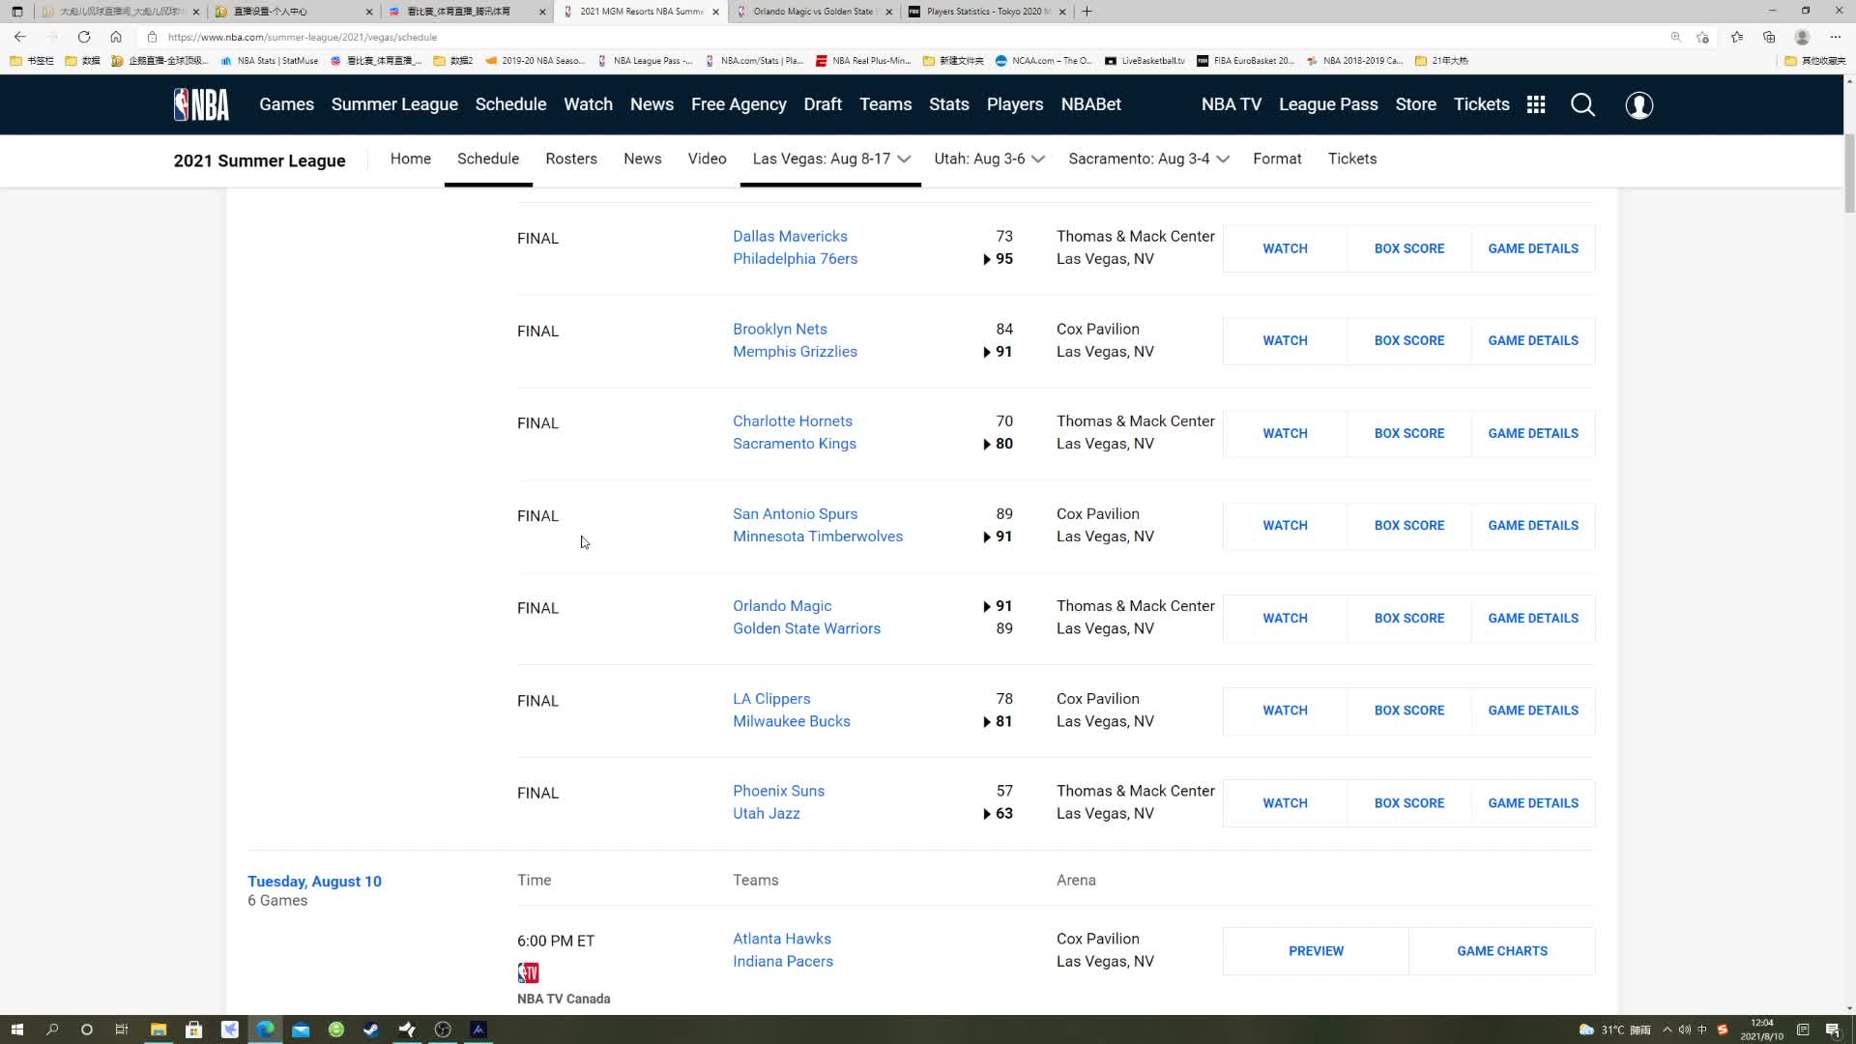1856x1044 pixels.
Task: Expand the Utah: Aug 3-6 dropdown
Action: [989, 159]
